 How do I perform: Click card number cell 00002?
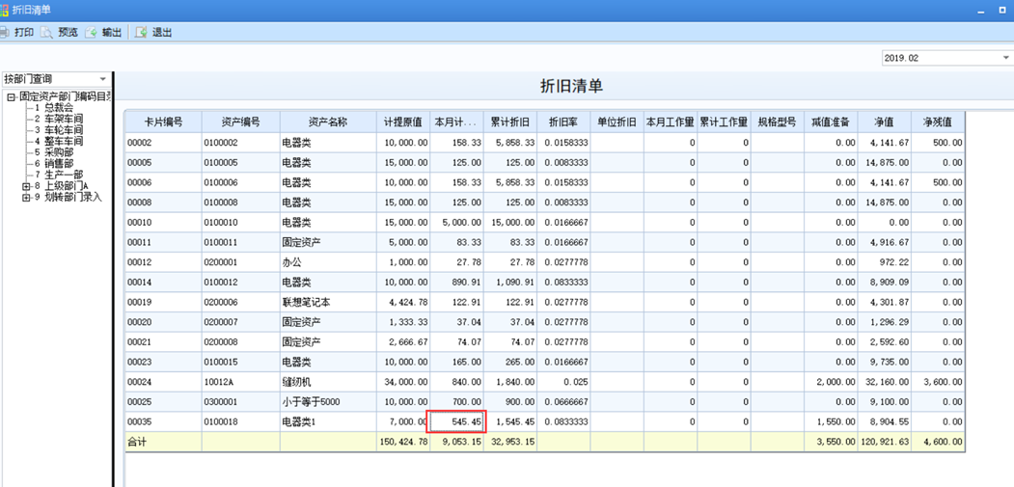pyautogui.click(x=163, y=143)
